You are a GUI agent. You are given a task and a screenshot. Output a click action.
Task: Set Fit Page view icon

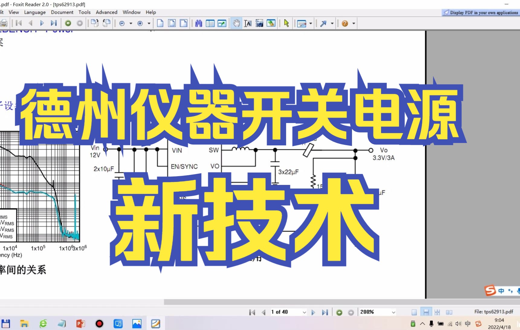[x=172, y=23]
